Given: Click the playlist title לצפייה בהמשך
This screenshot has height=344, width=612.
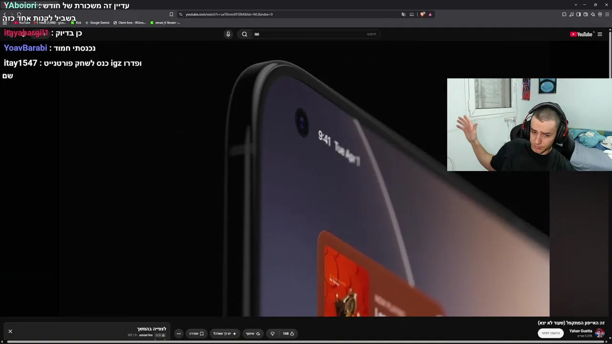Looking at the screenshot, I should tap(152, 329).
